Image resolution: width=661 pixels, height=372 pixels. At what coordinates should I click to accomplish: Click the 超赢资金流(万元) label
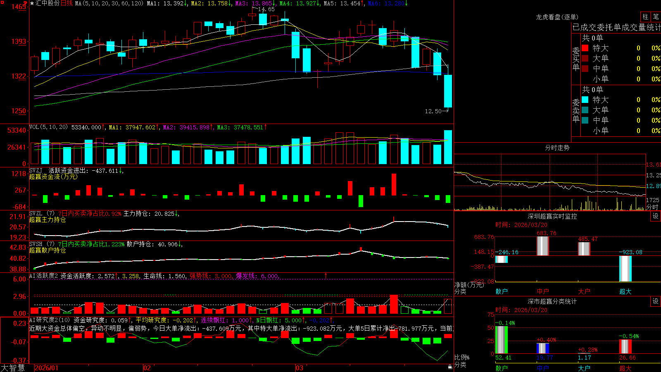(53, 176)
